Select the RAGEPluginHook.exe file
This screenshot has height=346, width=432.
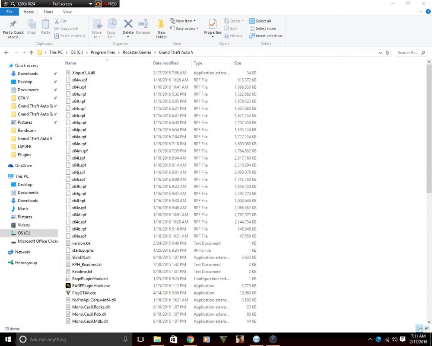[x=91, y=286]
